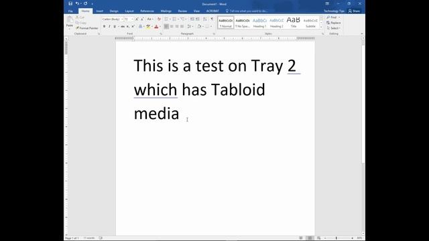
Task: Open the File tab
Action: (x=70, y=11)
